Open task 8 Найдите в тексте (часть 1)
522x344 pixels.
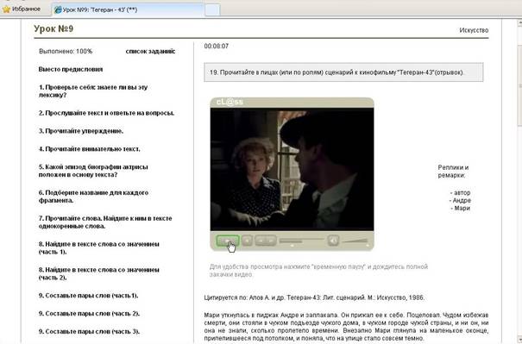tap(99, 247)
